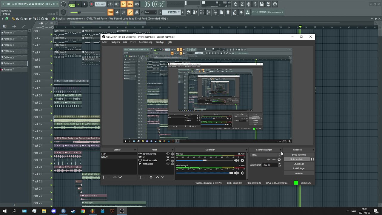Screen dimensions: 382x215
Task: Move the scene down with the Scener arrow
Action: [x=120, y=177]
